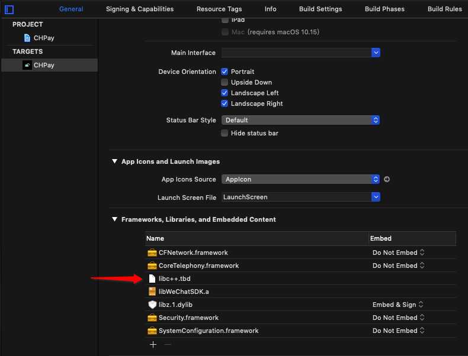Image resolution: width=468 pixels, height=356 pixels.
Task: Enable Upside Down orientation
Action: pos(225,82)
